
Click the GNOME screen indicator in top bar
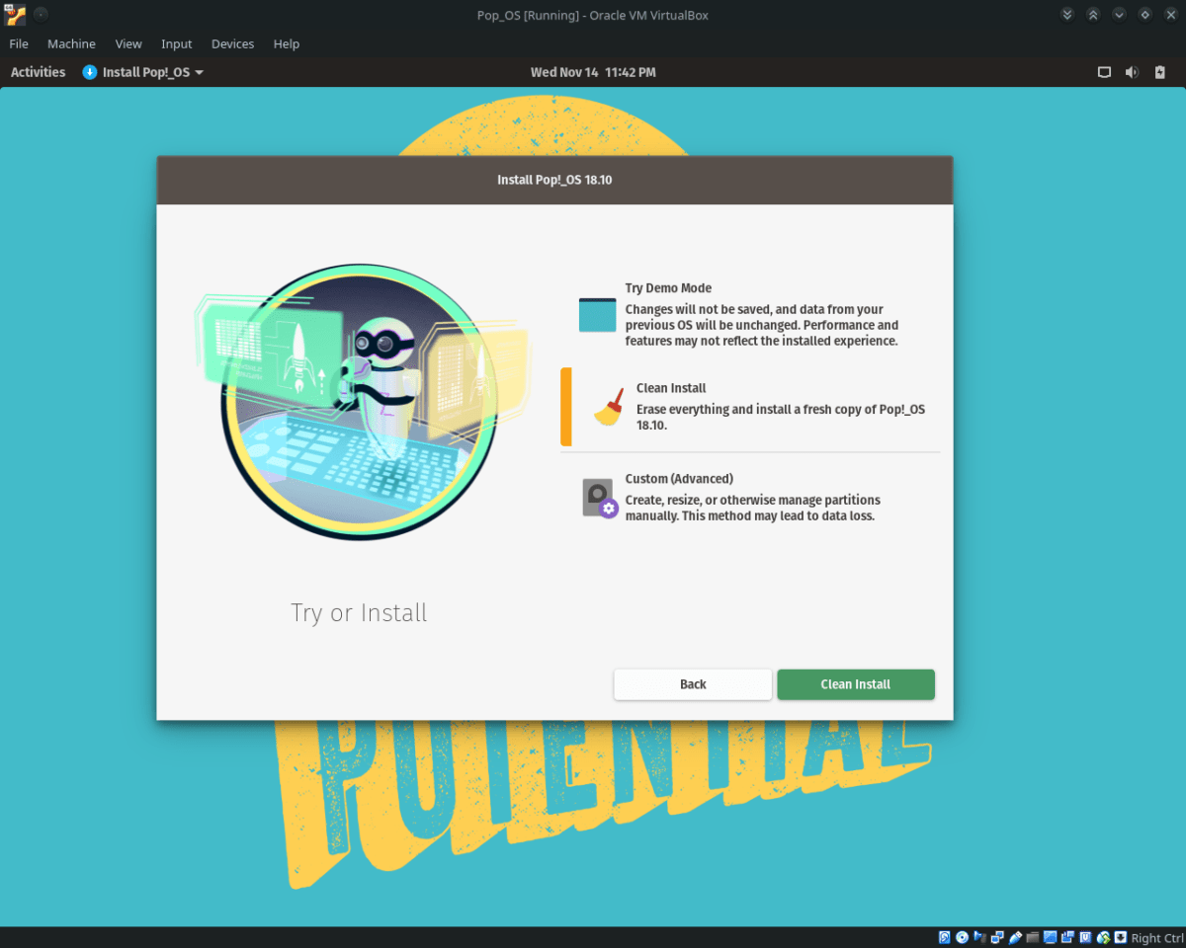(x=1104, y=72)
